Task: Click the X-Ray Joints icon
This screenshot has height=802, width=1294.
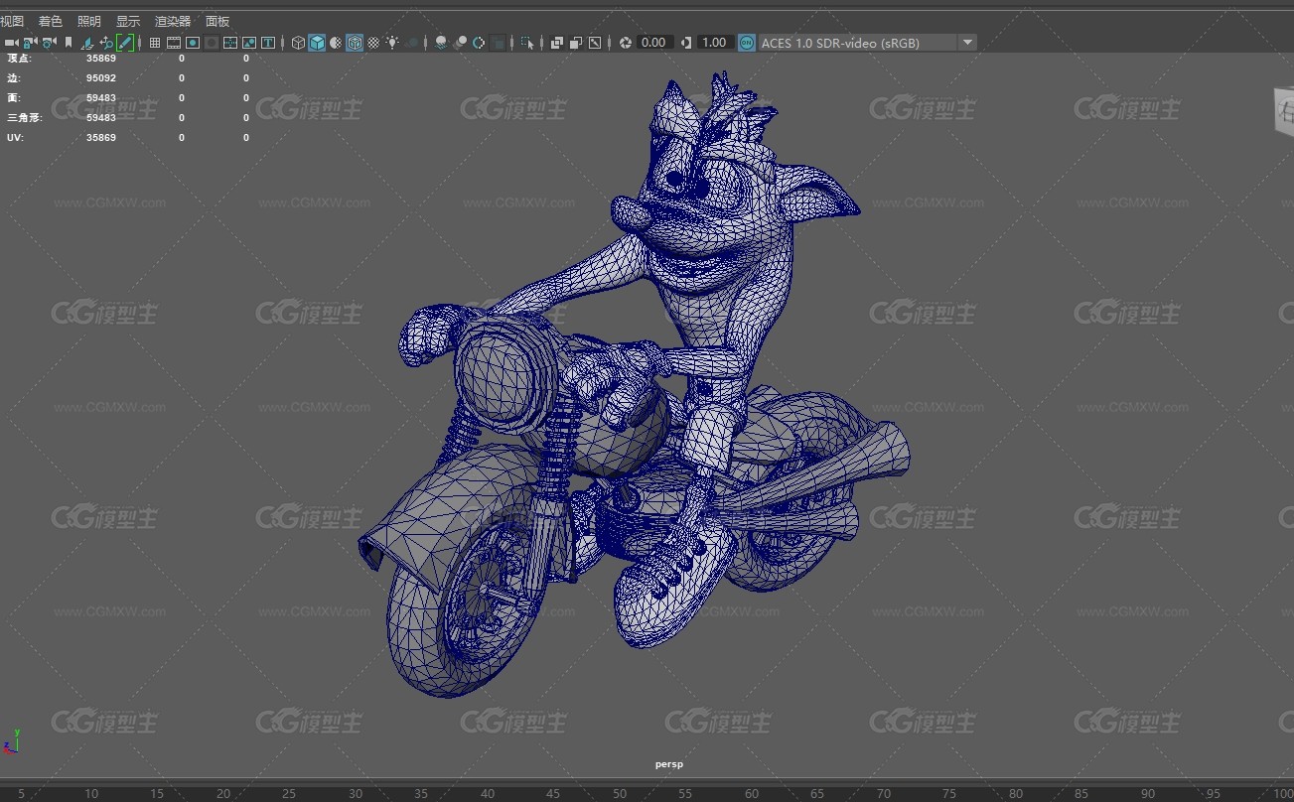Action: 594,43
